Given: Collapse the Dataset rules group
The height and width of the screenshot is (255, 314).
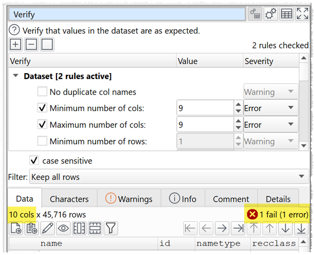Looking at the screenshot, I should click(x=16, y=76).
